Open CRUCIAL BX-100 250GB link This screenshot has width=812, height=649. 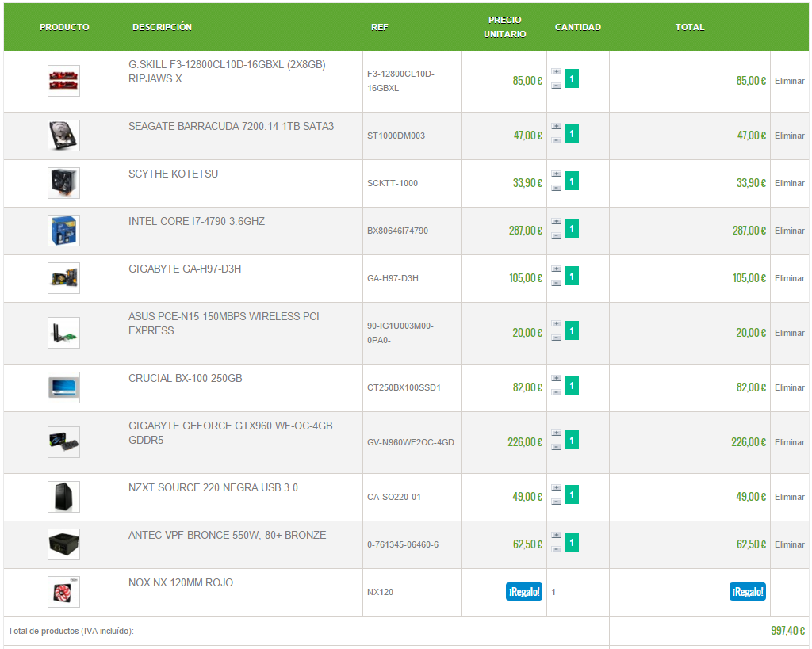(x=186, y=378)
